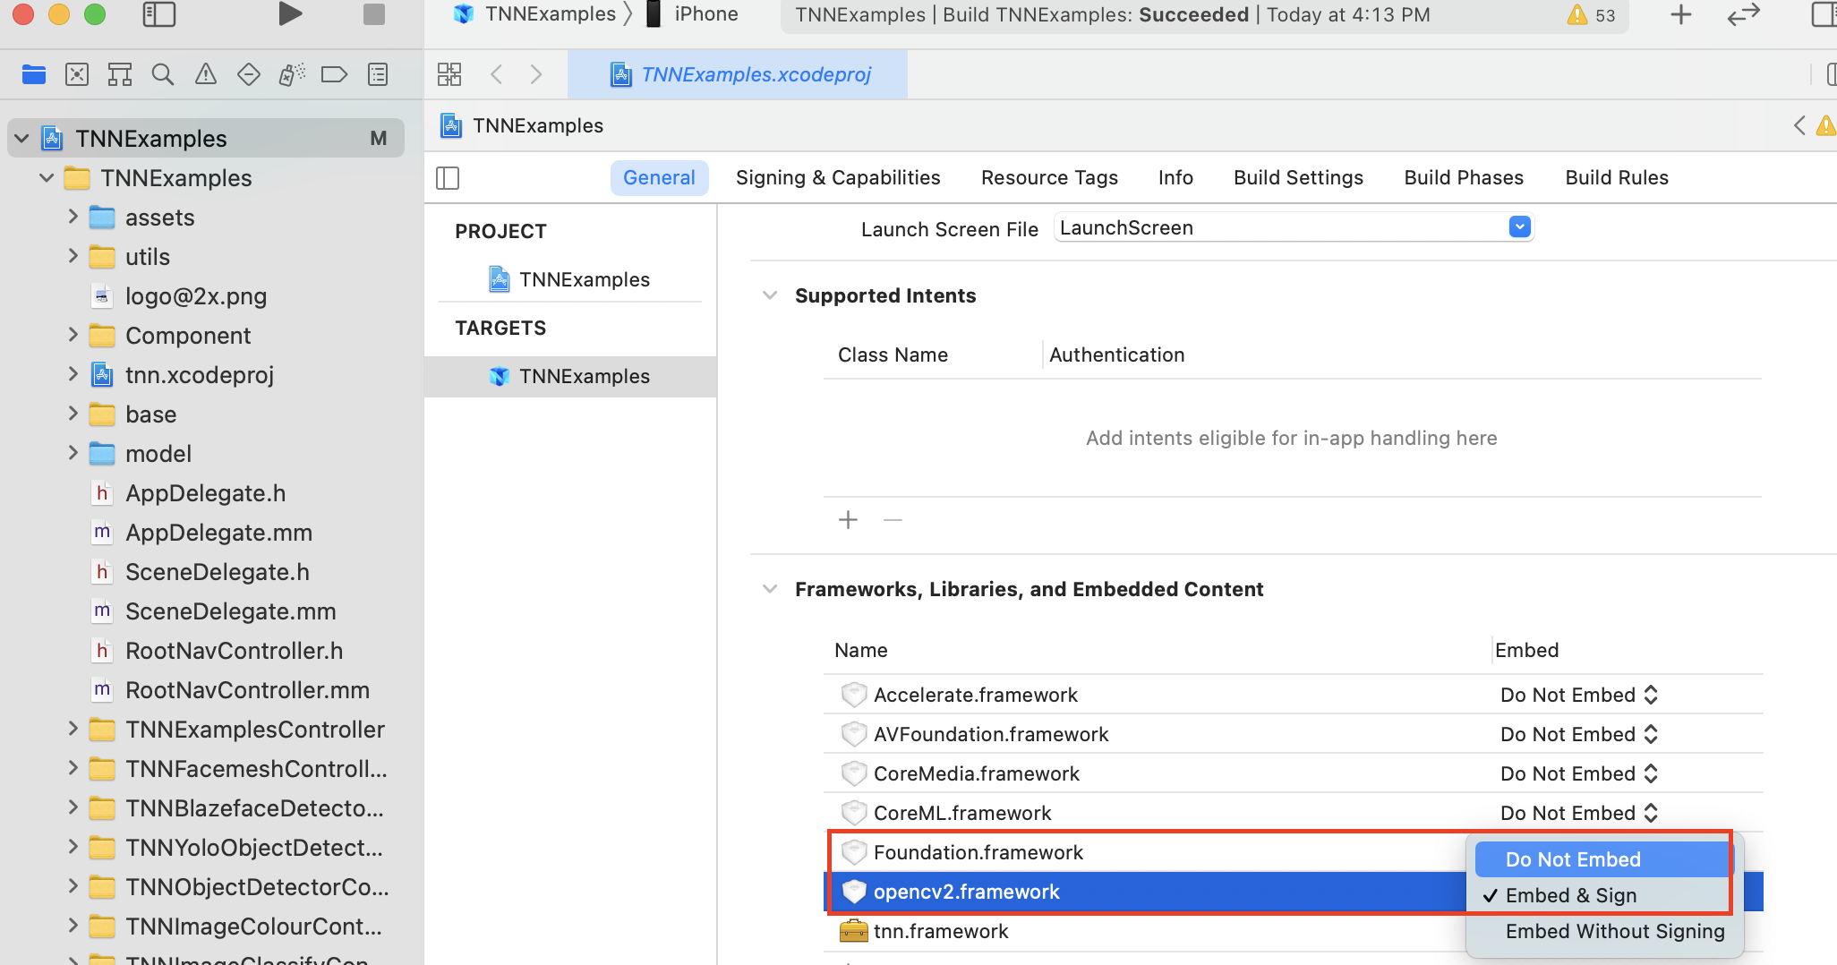The width and height of the screenshot is (1837, 965).
Task: Choose Embed Without Signing menu option
Action: [x=1603, y=931]
